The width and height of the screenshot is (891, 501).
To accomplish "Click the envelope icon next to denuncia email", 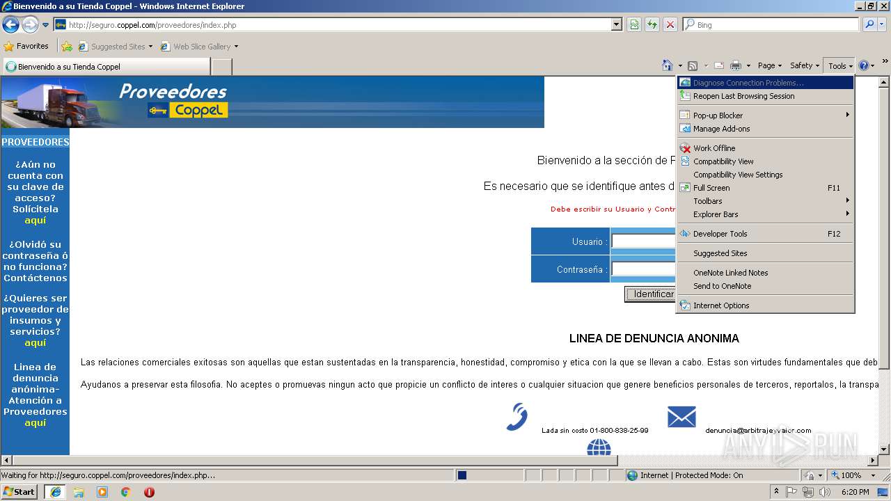I will 681,417.
